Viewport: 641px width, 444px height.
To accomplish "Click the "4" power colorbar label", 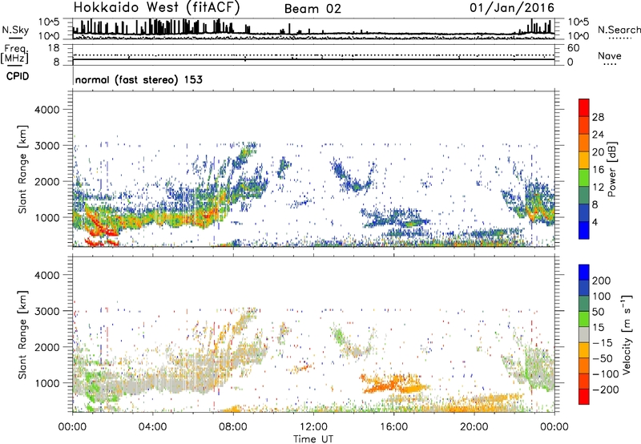I will tap(595, 222).
